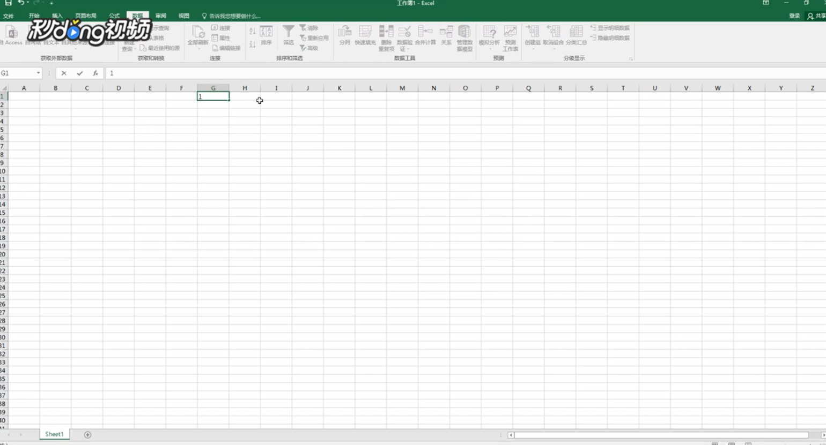The height and width of the screenshot is (445, 826).
Task: Click 合并计算 consolidate
Action: tap(425, 35)
